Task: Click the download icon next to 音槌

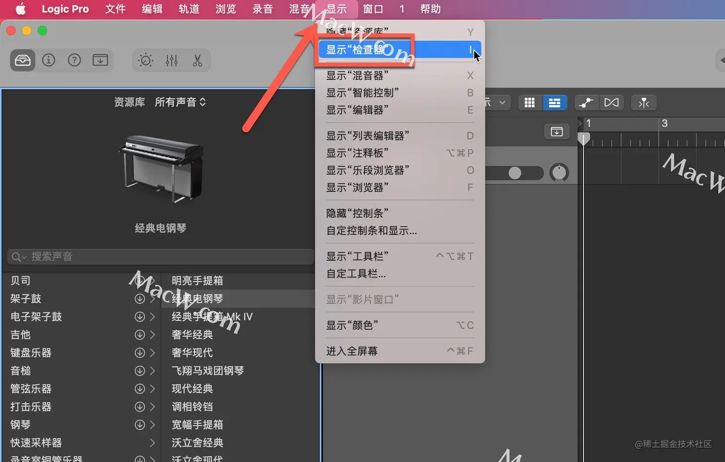Action: [x=140, y=371]
